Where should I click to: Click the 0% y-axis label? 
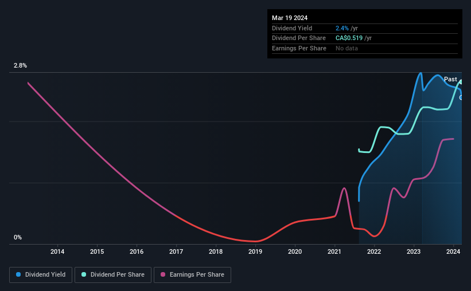point(18,237)
